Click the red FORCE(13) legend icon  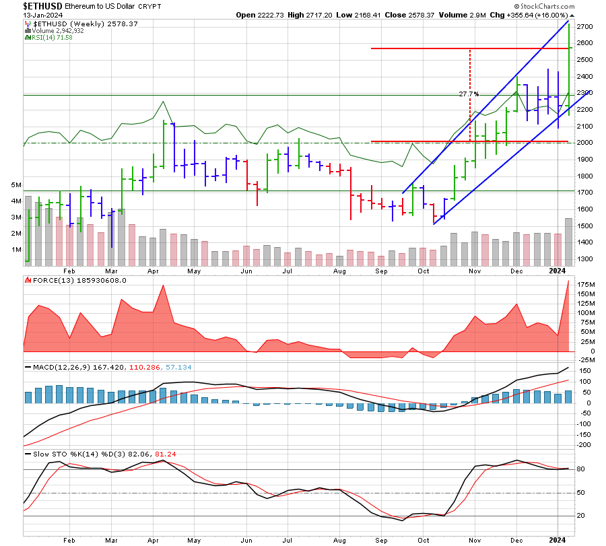pyautogui.click(x=28, y=279)
